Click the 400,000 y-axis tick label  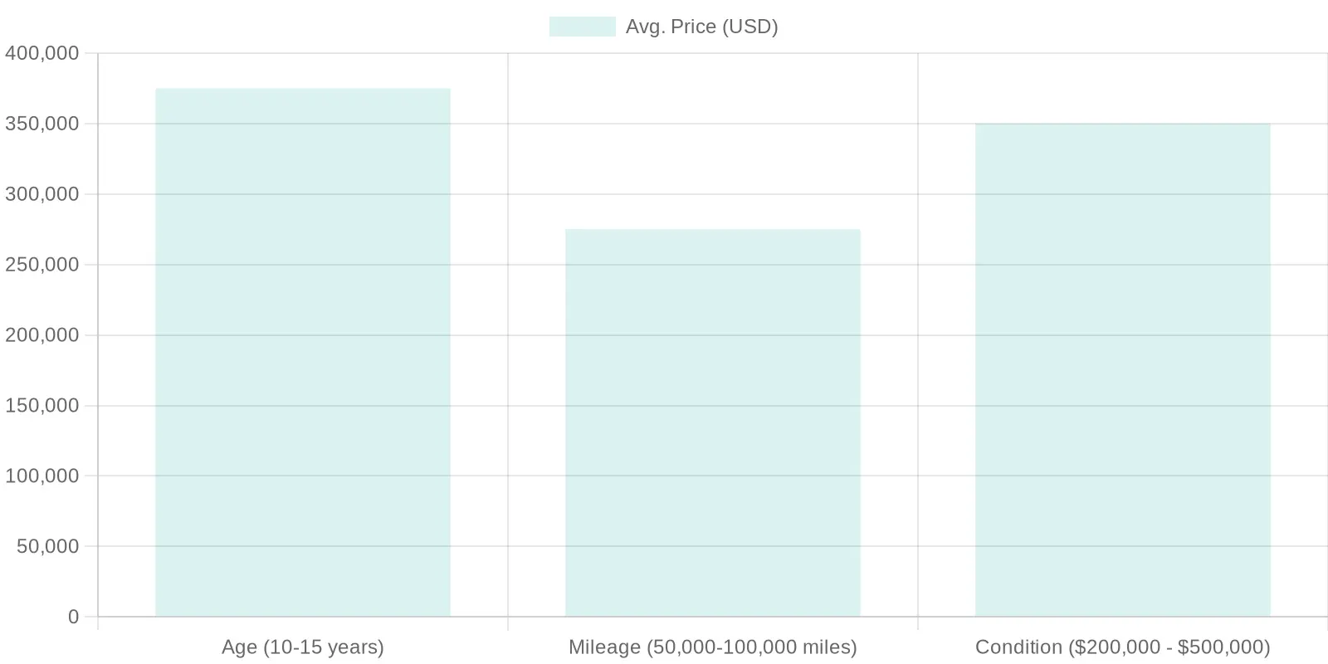pos(42,53)
